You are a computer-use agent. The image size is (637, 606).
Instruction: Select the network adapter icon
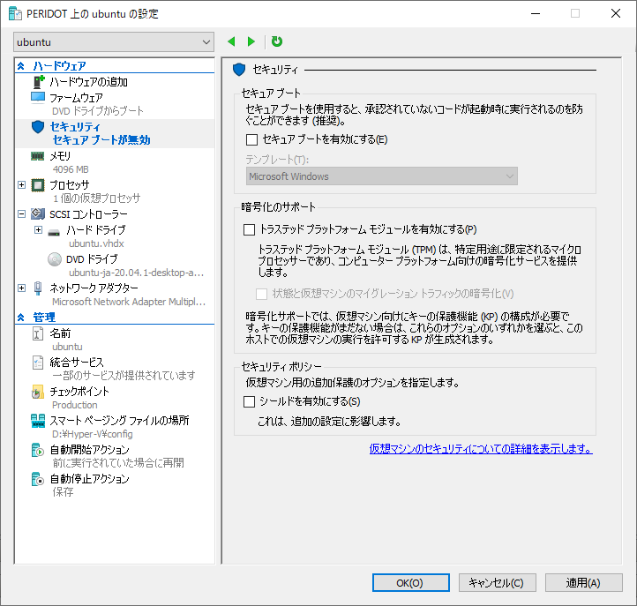[x=38, y=288]
